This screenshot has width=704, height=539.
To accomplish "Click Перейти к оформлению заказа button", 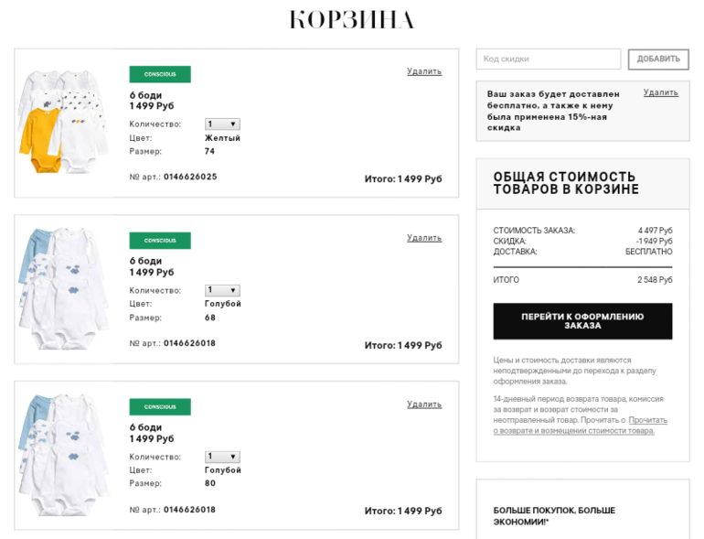I will pyautogui.click(x=582, y=321).
